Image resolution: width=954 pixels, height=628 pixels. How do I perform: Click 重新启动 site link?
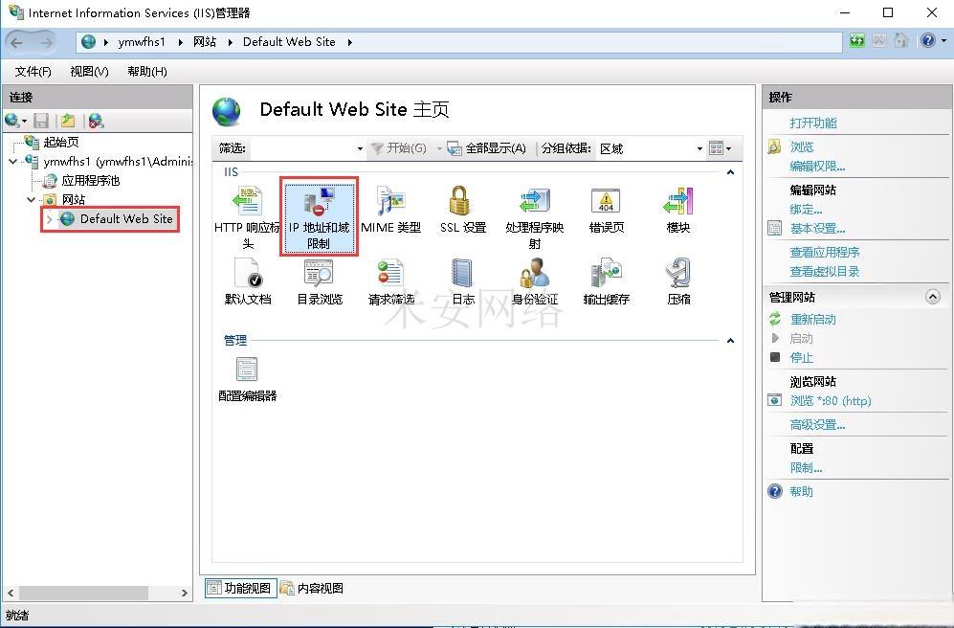(812, 319)
